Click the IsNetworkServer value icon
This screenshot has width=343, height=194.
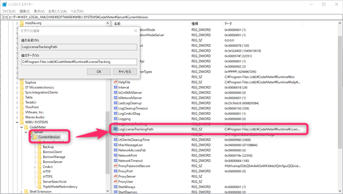click(116, 98)
